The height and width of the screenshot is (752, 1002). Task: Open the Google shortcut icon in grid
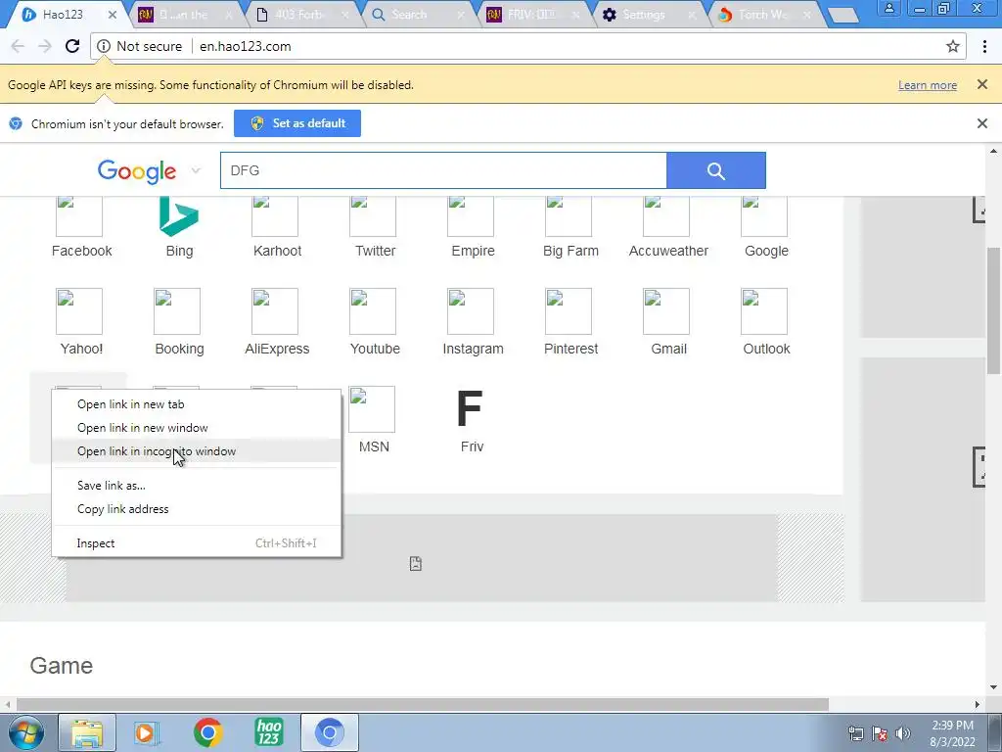[763, 216]
